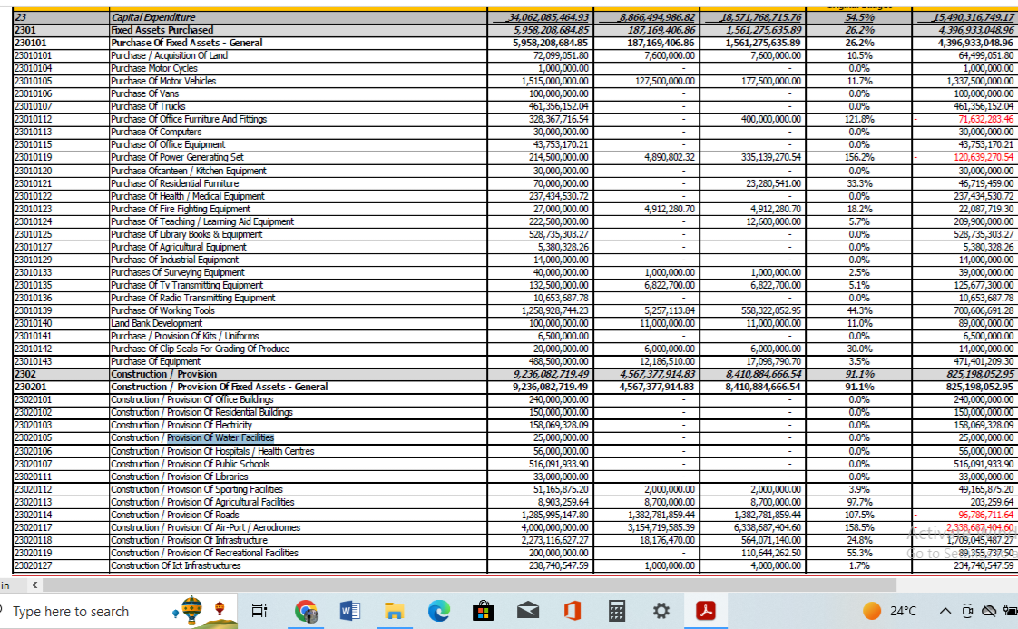Switch to the Adobe Acrobat taskbar icon

706,611
